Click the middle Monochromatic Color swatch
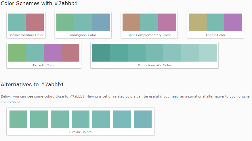 click(x=154, y=53)
